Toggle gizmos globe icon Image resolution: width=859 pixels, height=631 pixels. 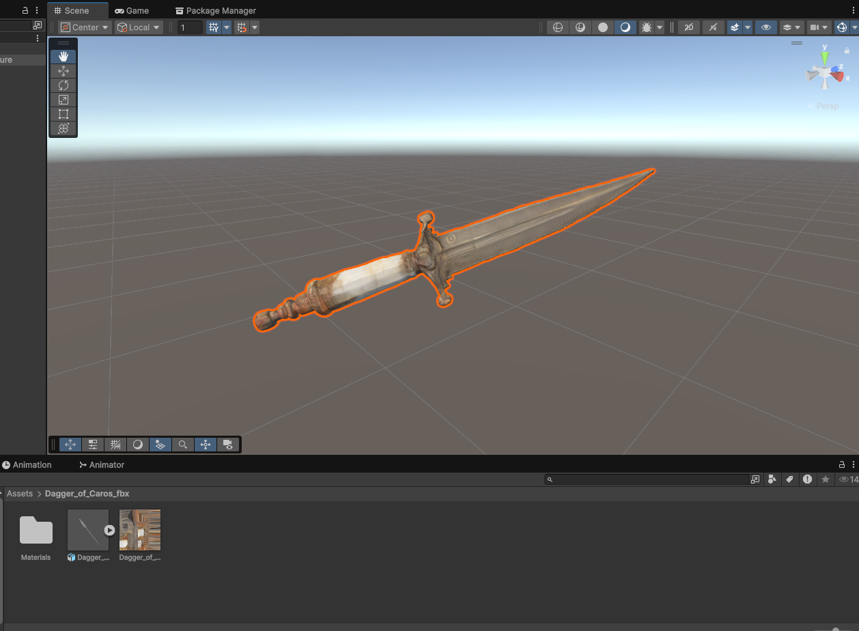(842, 27)
